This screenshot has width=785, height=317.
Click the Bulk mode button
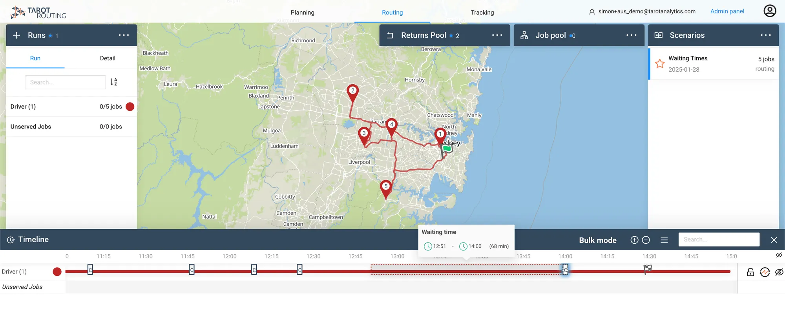pyautogui.click(x=598, y=240)
